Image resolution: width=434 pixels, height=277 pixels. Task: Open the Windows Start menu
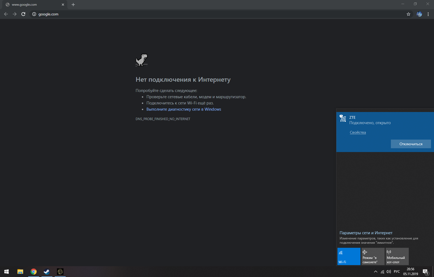pyautogui.click(x=7, y=272)
